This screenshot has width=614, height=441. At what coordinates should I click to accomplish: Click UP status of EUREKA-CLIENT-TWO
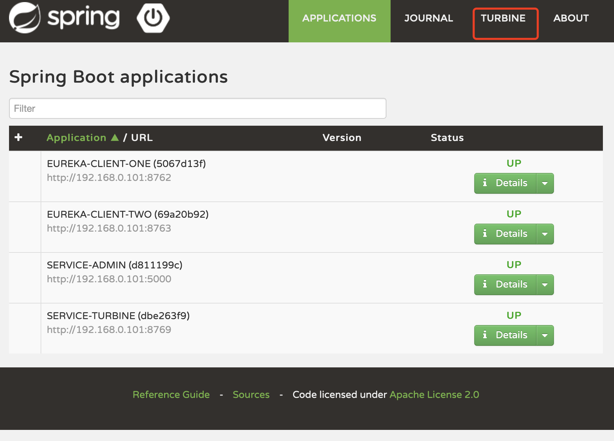[514, 214]
